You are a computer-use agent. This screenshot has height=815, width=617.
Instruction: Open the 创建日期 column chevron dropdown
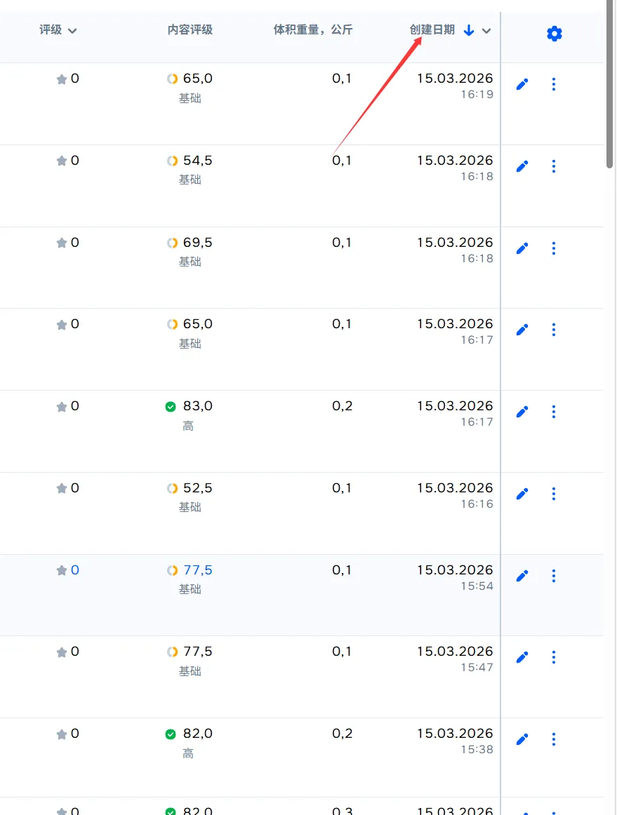(x=486, y=30)
